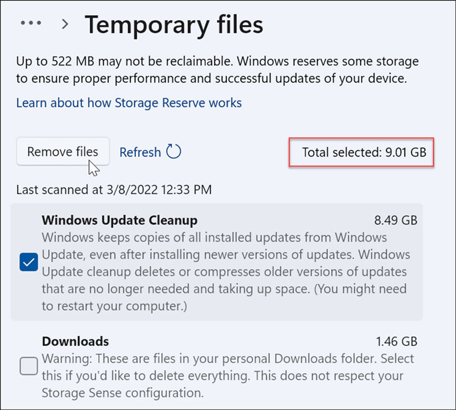The width and height of the screenshot is (456, 410).
Task: Click the 1.46 GB size value
Action: (x=397, y=341)
